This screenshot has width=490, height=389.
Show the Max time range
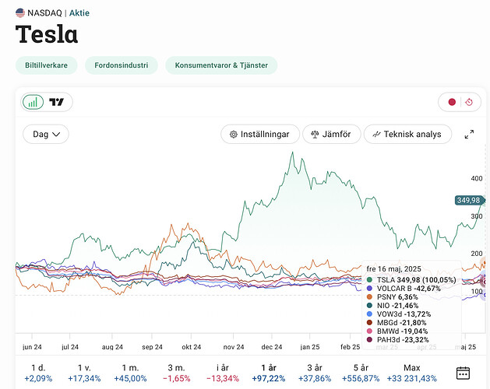coord(412,372)
